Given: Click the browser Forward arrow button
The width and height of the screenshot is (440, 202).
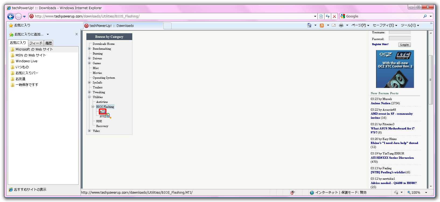Looking at the screenshot, I should [x=18, y=16].
